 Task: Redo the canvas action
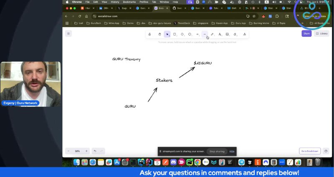coord(101,151)
